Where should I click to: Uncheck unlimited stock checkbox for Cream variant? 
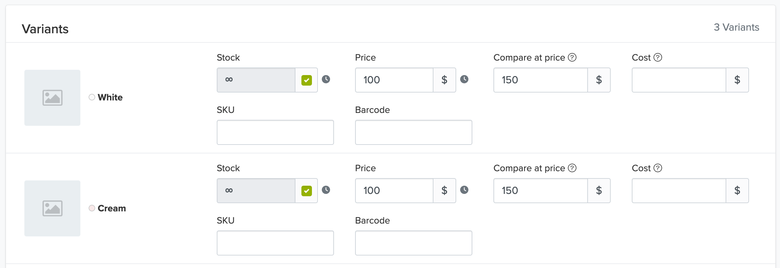tap(306, 191)
